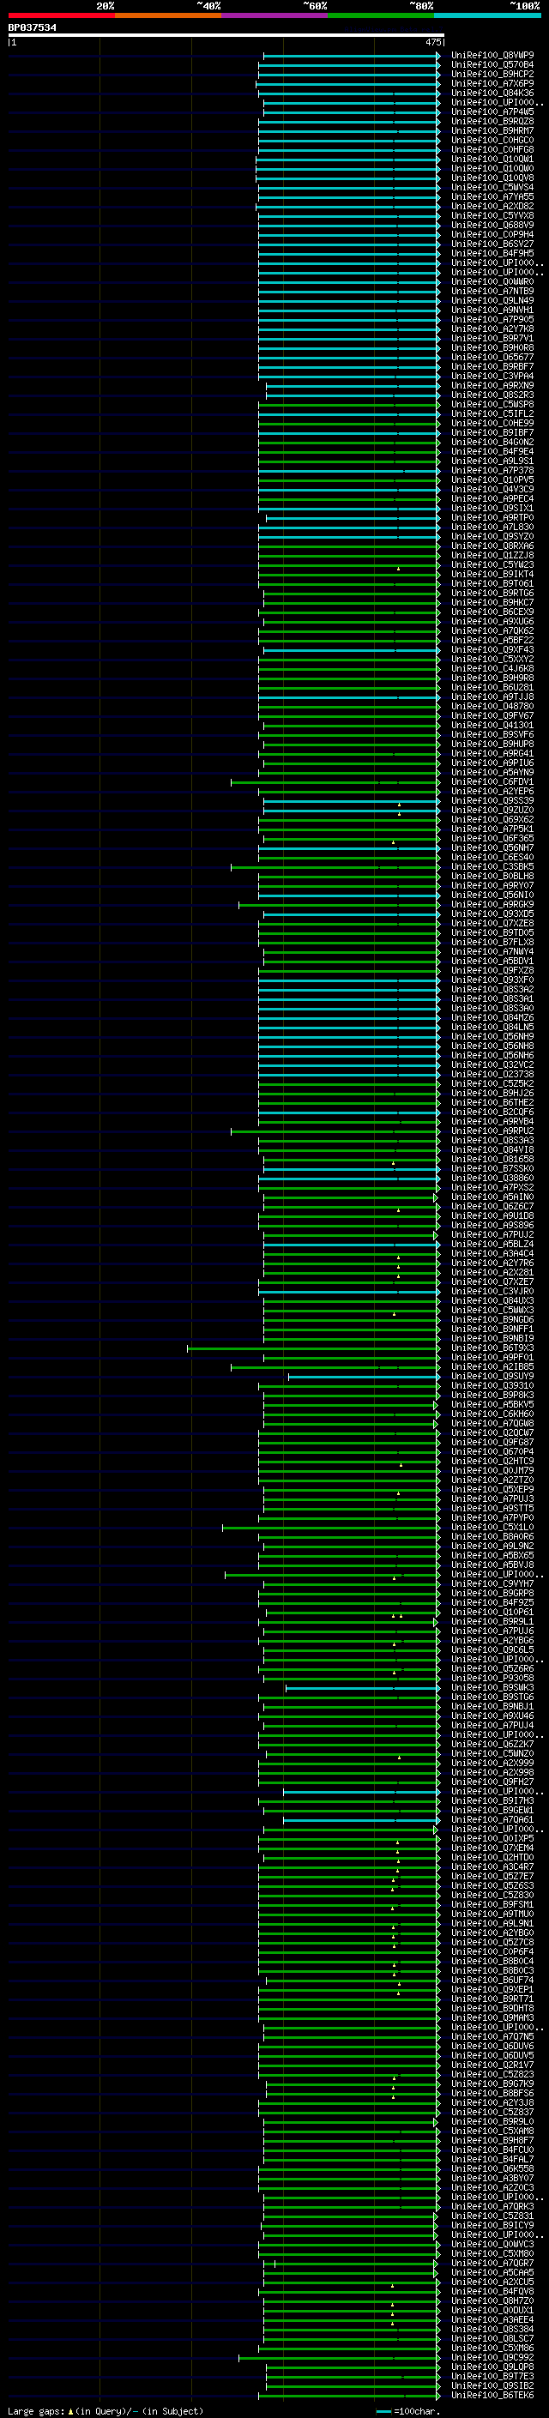Click the UniRef100_A7YA55 label
The height and width of the screenshot is (2418, 549).
click(x=492, y=197)
